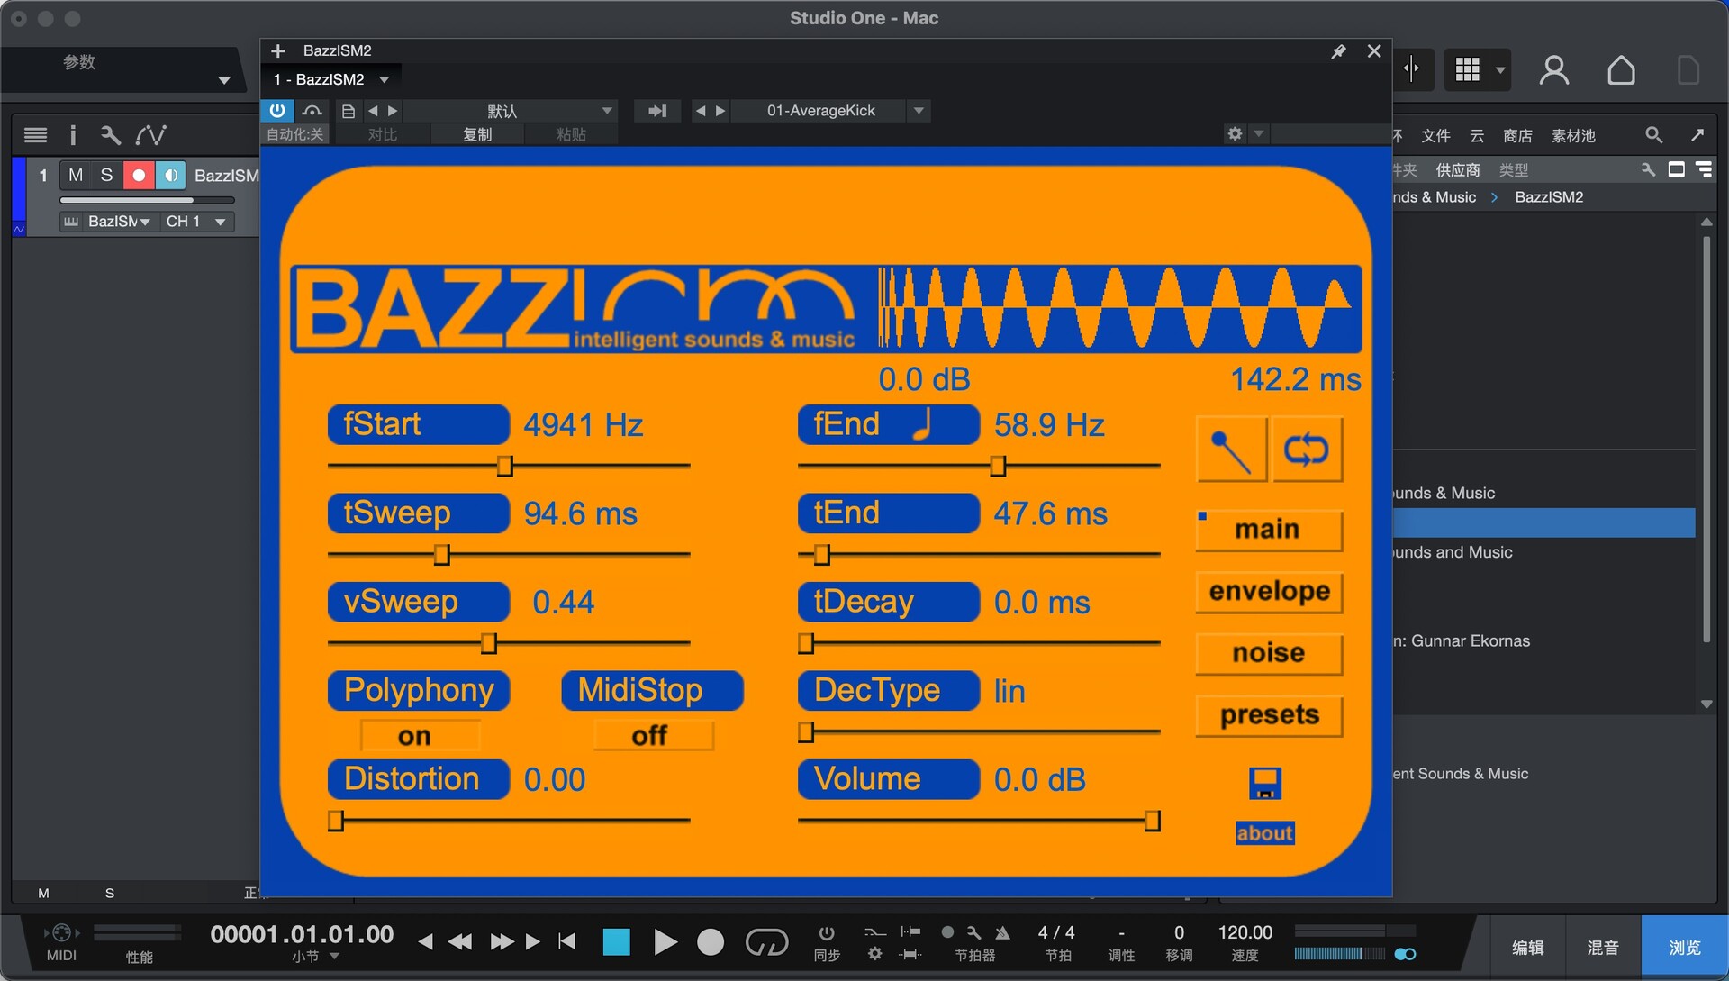The height and width of the screenshot is (981, 1729).
Task: Click the home start page icon
Action: click(1621, 70)
